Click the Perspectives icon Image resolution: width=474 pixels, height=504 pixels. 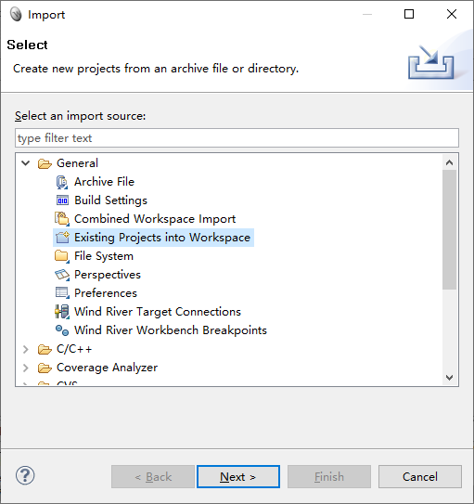62,275
